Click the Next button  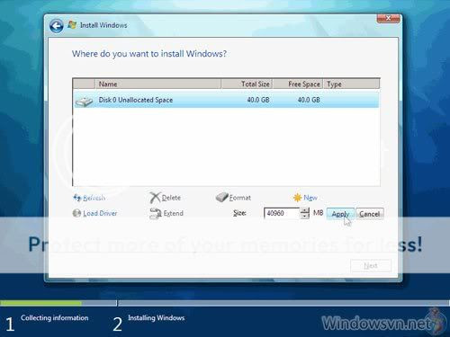click(371, 266)
